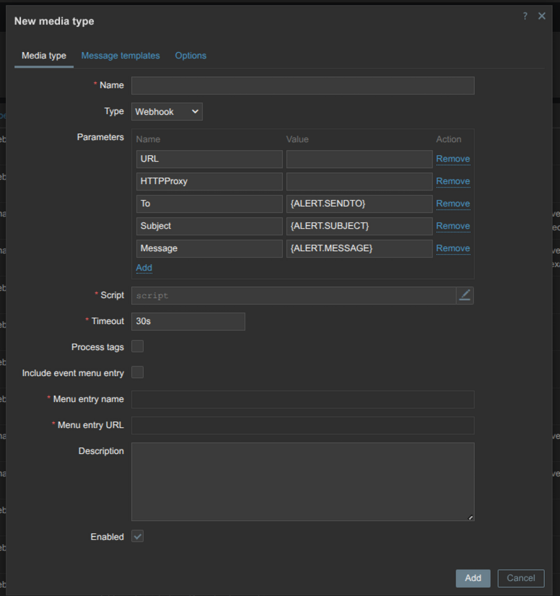The image size is (560, 596).
Task: Open the Options tab
Action: click(x=191, y=56)
